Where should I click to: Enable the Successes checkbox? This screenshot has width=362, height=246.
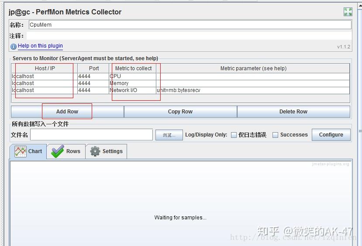(275, 135)
